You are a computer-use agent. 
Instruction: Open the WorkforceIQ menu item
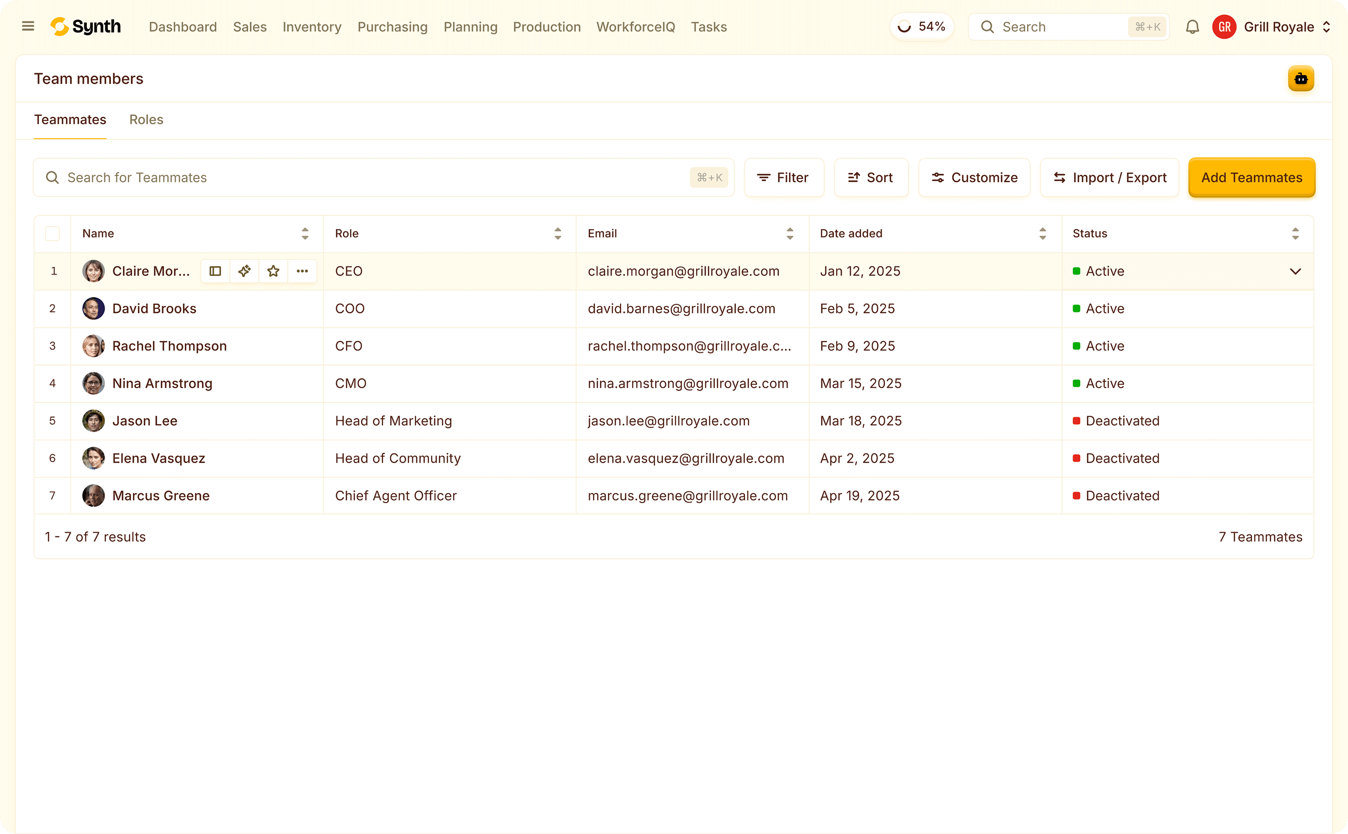coord(636,27)
